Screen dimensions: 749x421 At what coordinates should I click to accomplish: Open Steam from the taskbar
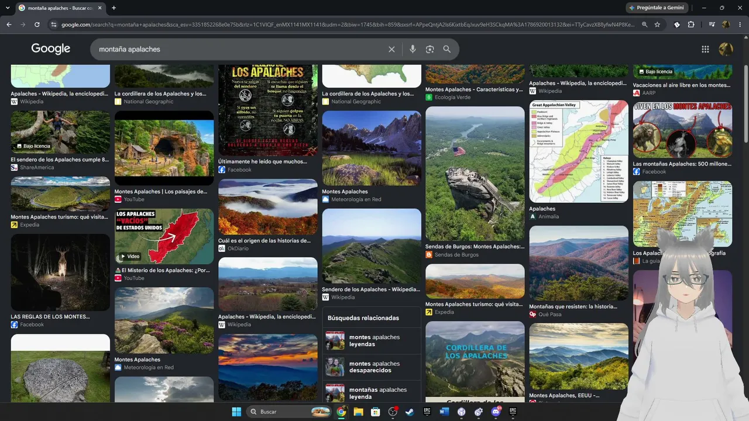[x=410, y=412]
